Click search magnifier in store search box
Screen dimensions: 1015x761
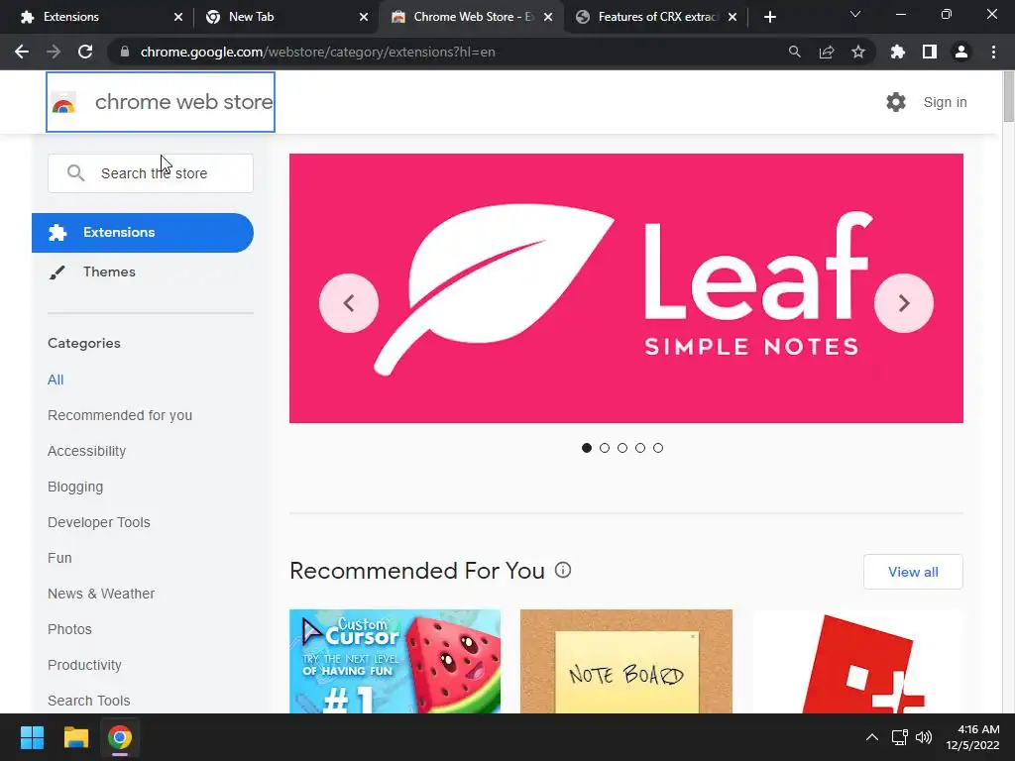pos(75,172)
